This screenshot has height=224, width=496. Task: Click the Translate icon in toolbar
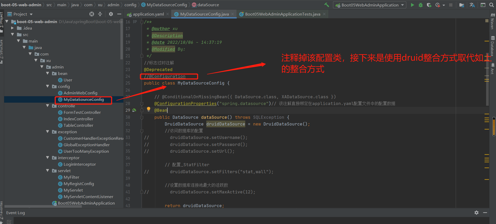[472, 5]
